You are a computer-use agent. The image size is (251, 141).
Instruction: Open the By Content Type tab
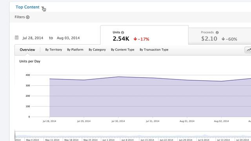[123, 50]
